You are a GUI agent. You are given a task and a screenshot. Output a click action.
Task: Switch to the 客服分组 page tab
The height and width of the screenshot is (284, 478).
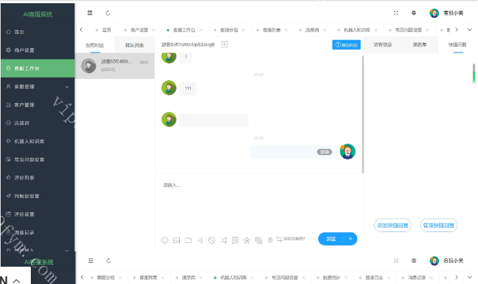[229, 29]
